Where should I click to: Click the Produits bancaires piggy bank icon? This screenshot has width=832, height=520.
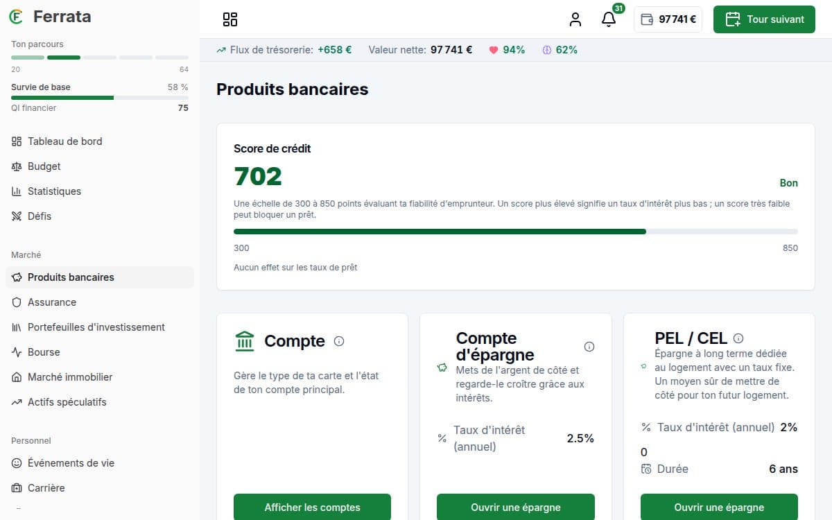click(x=17, y=277)
